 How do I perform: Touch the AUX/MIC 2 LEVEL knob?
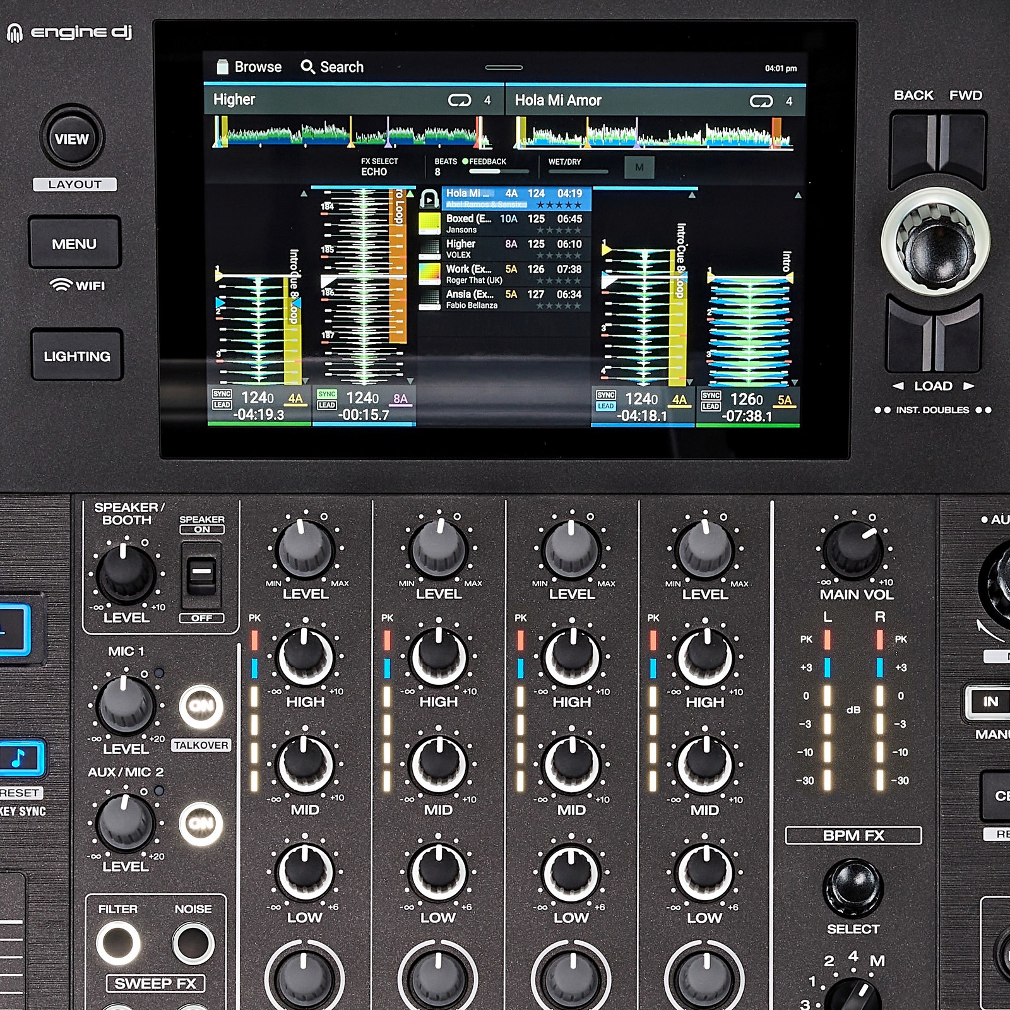point(125,823)
